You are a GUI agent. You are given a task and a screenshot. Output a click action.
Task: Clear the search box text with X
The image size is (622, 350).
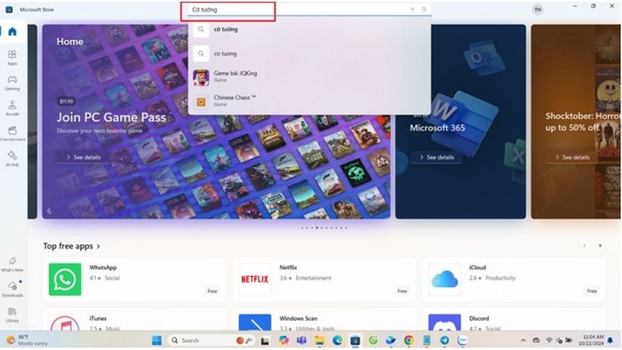click(412, 9)
